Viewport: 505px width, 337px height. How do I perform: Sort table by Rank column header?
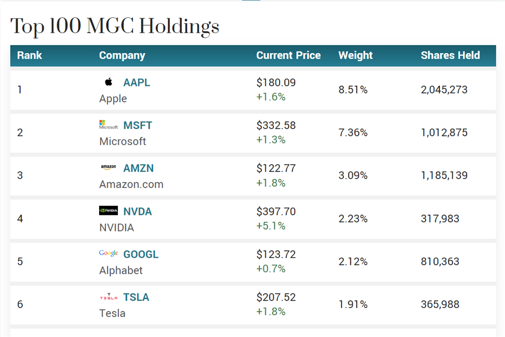click(29, 56)
